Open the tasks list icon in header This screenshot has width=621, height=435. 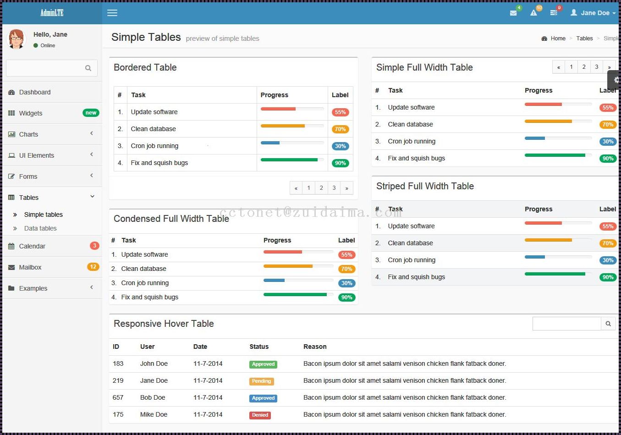pos(554,13)
